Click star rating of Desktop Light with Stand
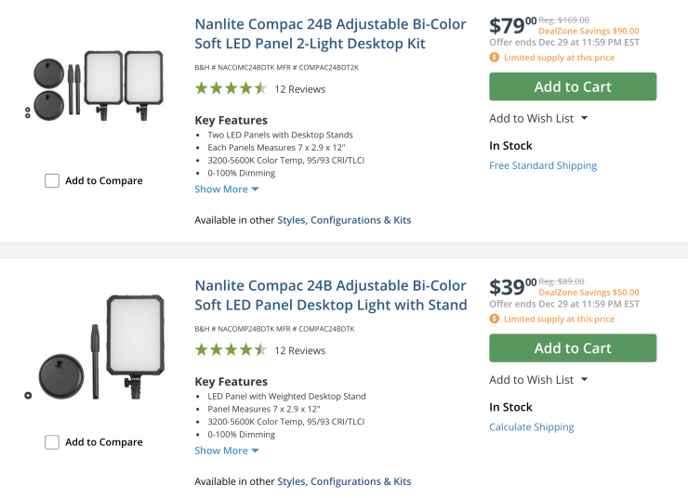The image size is (688, 498). coord(231,350)
